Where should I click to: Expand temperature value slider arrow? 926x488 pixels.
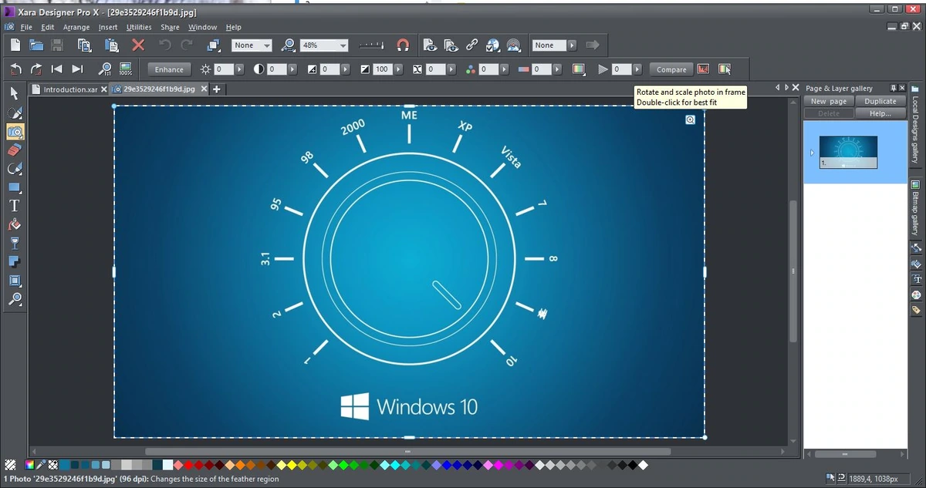pyautogui.click(x=557, y=69)
